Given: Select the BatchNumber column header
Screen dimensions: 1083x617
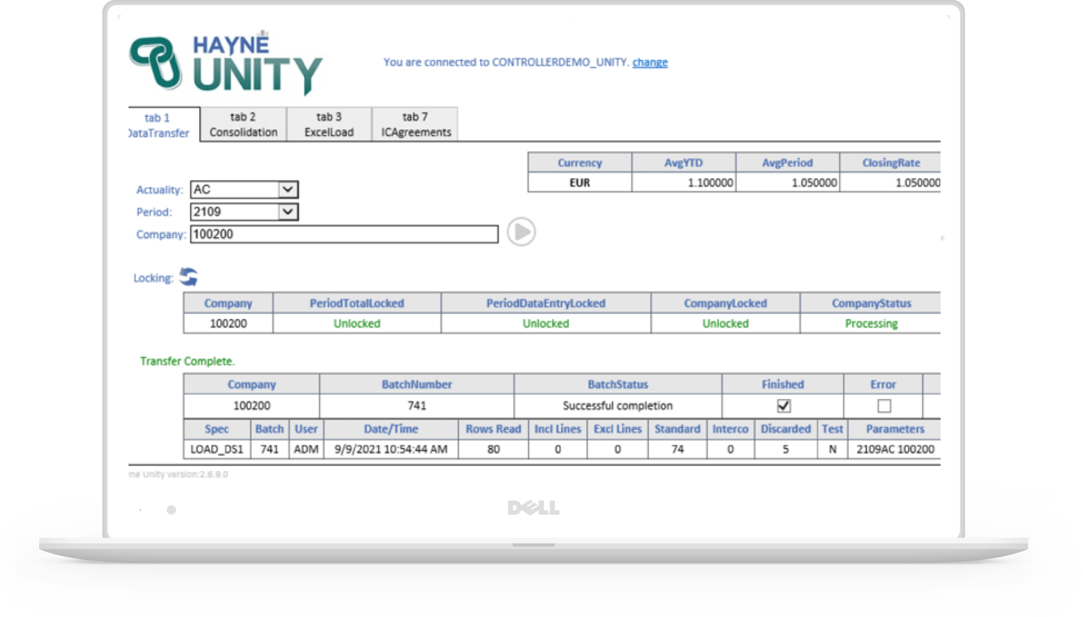Looking at the screenshot, I should (x=417, y=384).
